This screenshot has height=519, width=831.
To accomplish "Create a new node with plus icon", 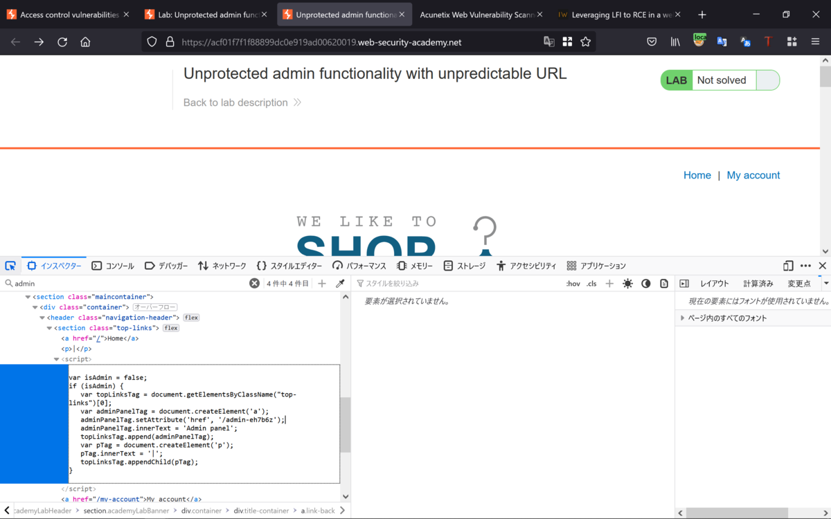I will coord(322,284).
